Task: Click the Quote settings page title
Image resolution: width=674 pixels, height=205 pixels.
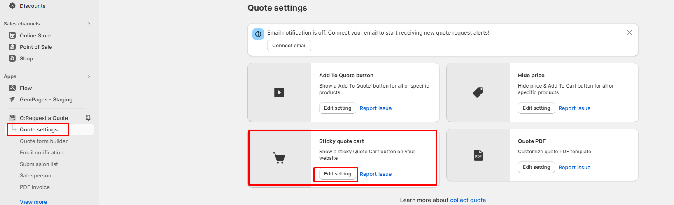Action: (277, 8)
